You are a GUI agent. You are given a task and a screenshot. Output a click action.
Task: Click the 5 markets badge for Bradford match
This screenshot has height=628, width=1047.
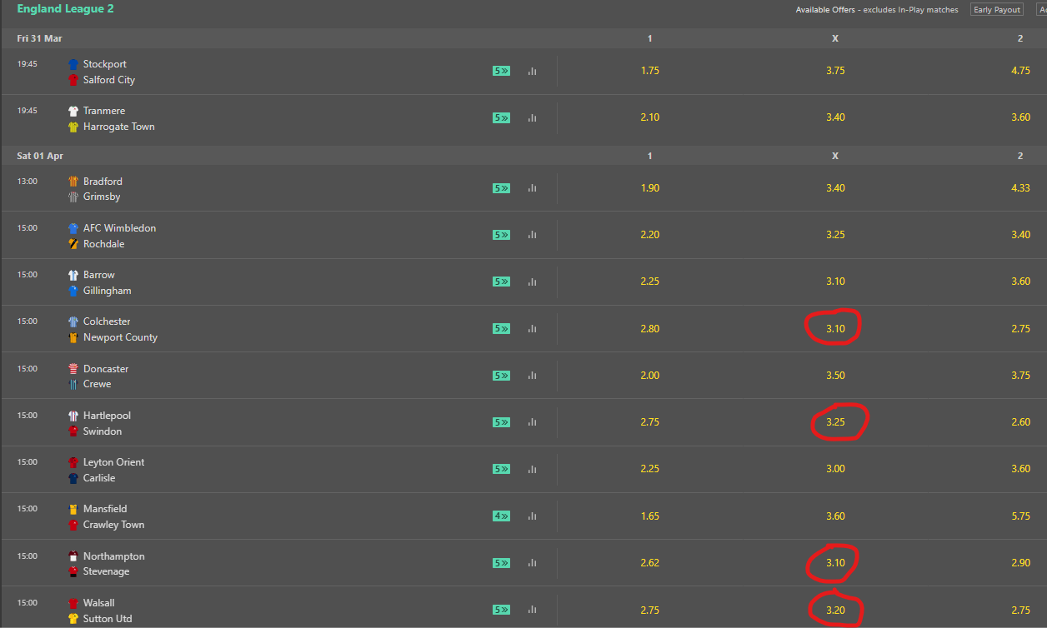tap(501, 188)
